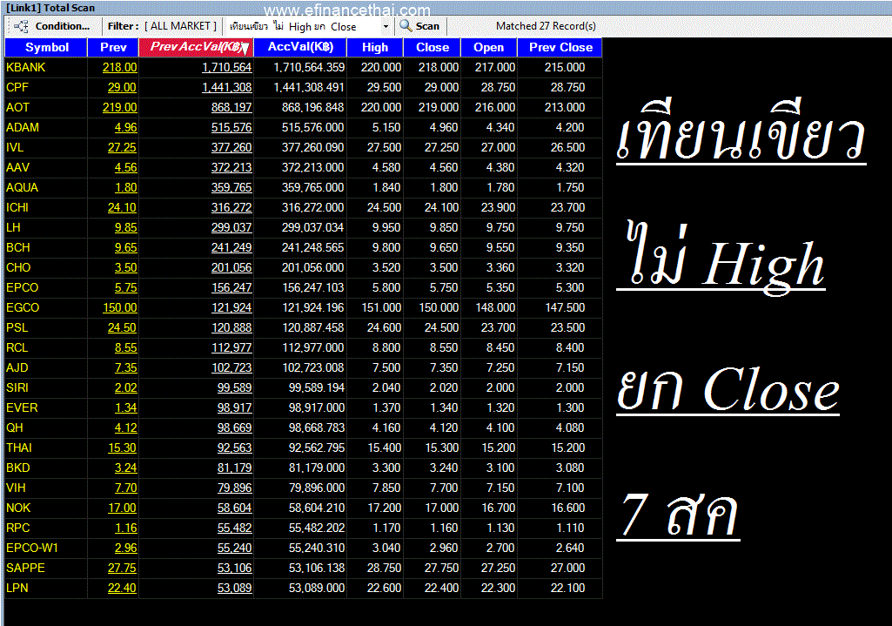This screenshot has height=626, width=892.
Task: Click IVL High value 27.500
Action: coord(384,147)
